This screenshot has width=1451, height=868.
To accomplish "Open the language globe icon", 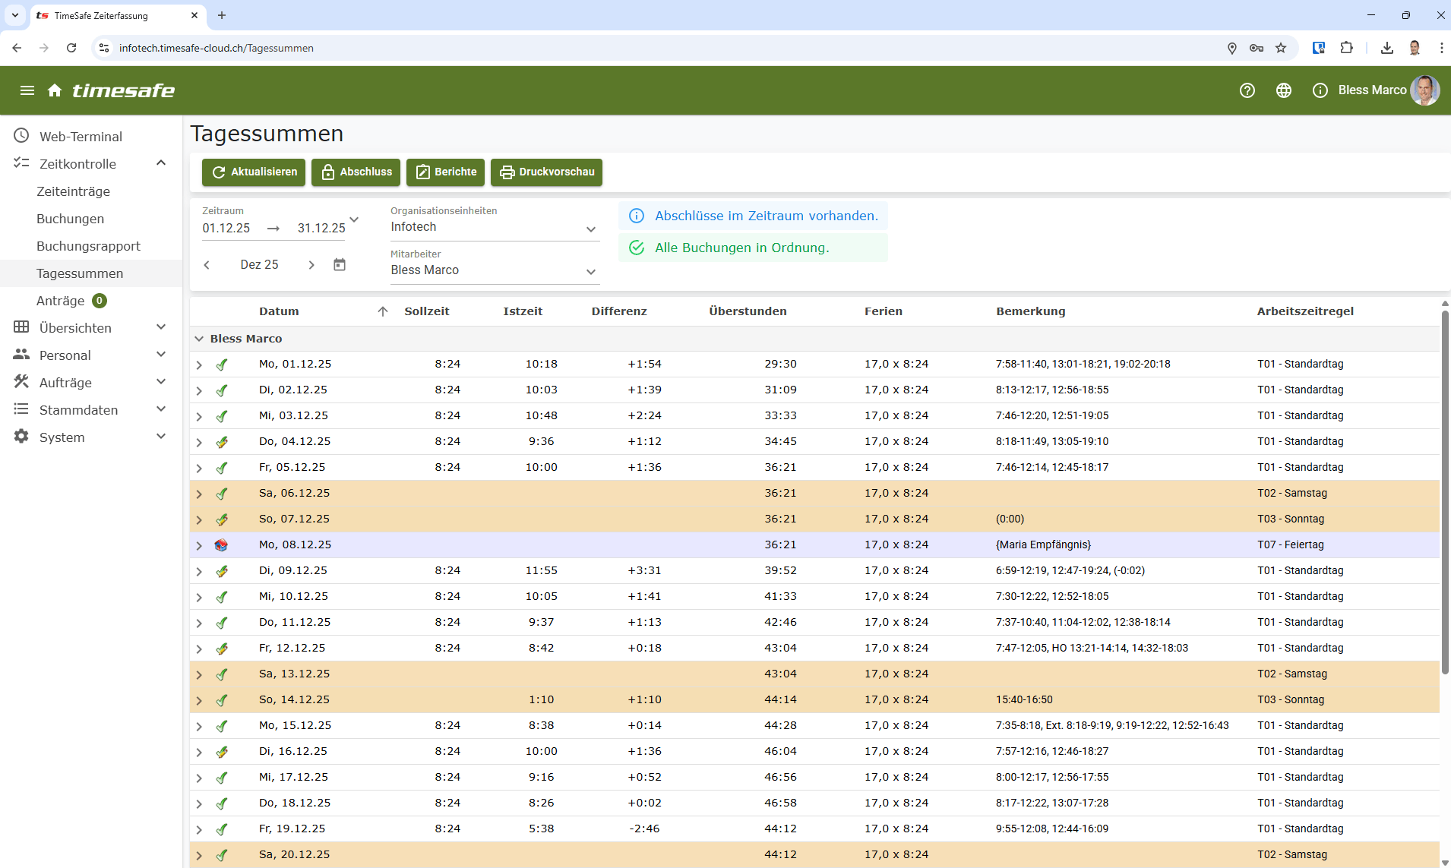I will coord(1283,90).
